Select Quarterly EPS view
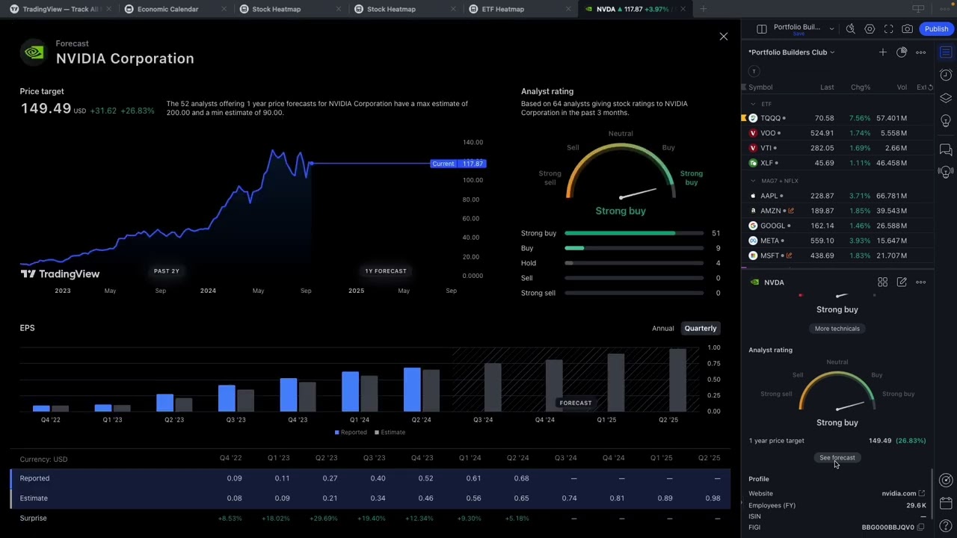This screenshot has height=538, width=957. pyautogui.click(x=701, y=328)
